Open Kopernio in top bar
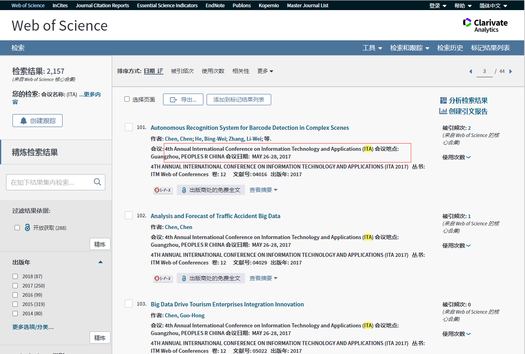 pos(269,6)
